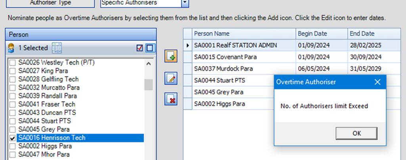Uncheck the SA0016 Henrisson Tech checkbox
Viewport: 406px width, 160px height.
click(x=13, y=138)
